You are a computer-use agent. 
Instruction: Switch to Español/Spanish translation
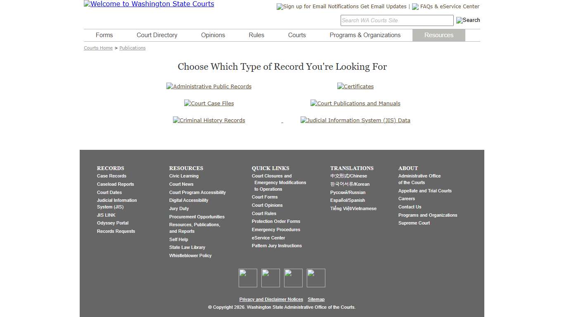click(347, 200)
